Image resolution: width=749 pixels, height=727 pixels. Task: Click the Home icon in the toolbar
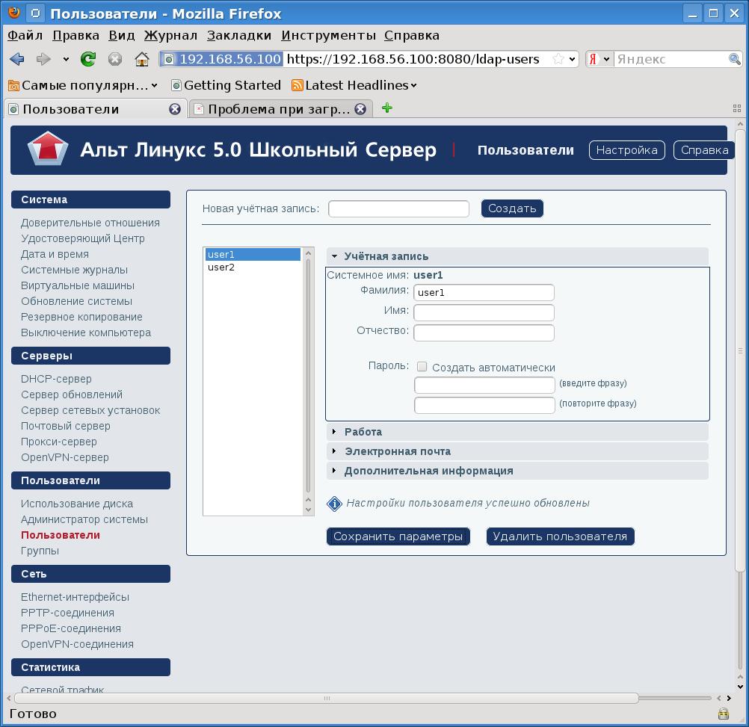[x=141, y=59]
